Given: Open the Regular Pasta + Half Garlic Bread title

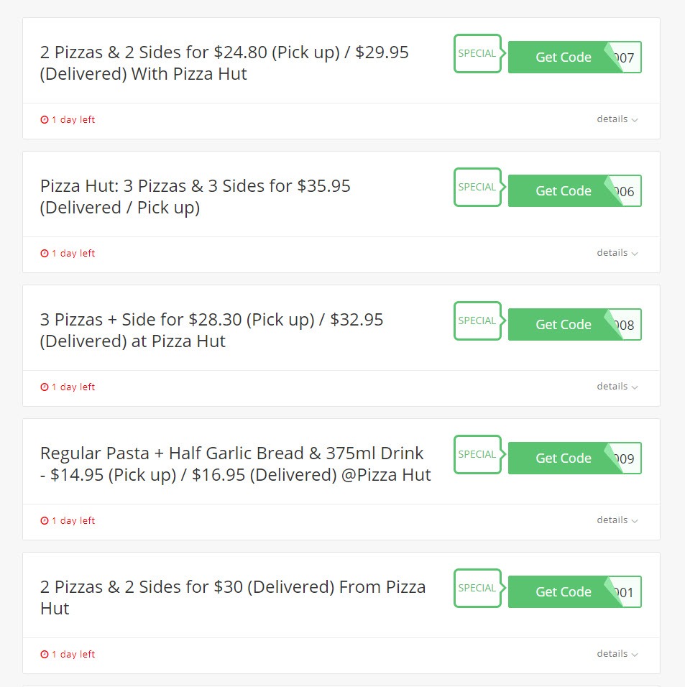Looking at the screenshot, I should [235, 464].
